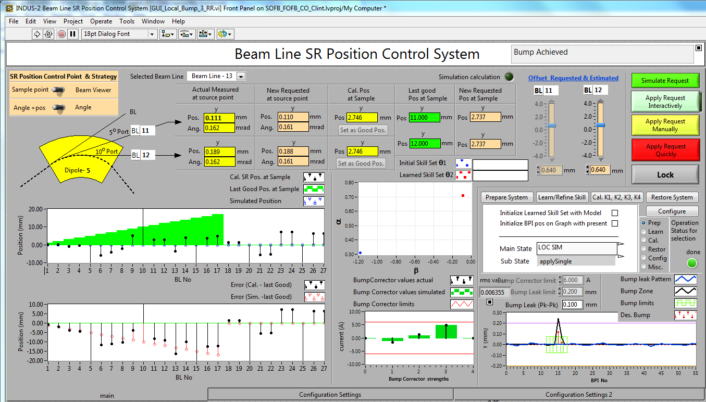Click Des. Bump legend icon
The image size is (706, 402).
point(686,315)
